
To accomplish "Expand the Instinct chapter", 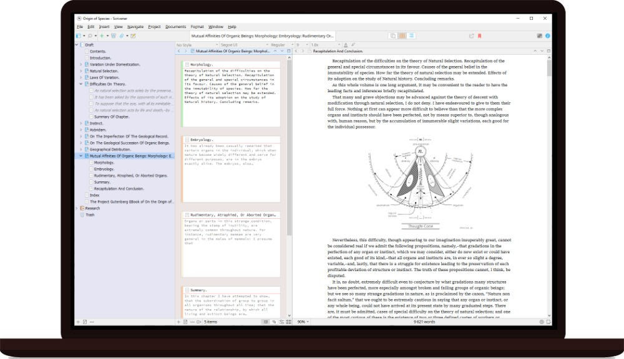I will [x=81, y=123].
